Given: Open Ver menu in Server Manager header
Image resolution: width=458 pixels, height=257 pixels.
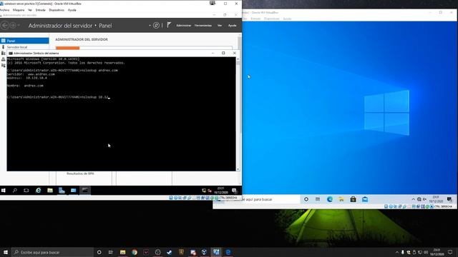Looking at the screenshot, I should pos(220,26).
